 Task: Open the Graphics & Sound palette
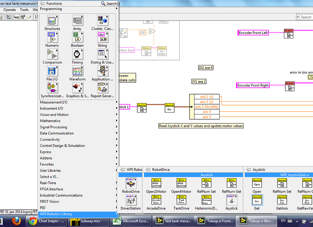[77, 88]
